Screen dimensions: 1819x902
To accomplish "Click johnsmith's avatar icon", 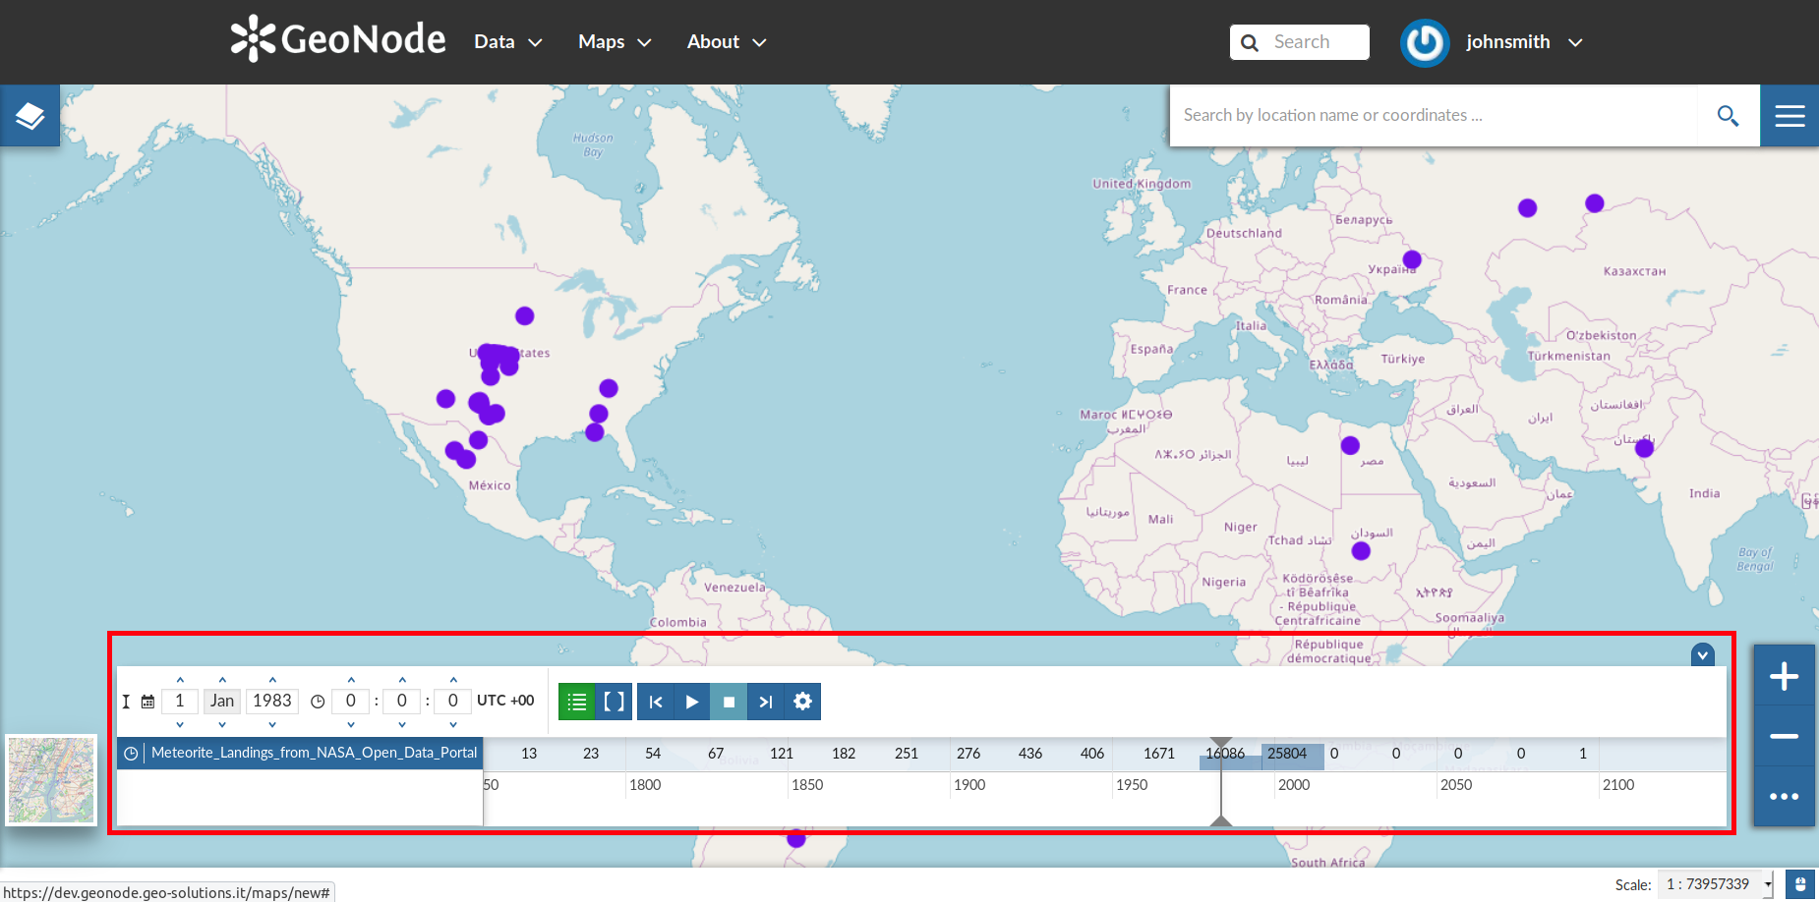I will click(x=1425, y=42).
